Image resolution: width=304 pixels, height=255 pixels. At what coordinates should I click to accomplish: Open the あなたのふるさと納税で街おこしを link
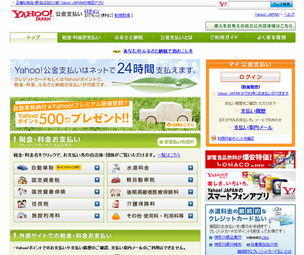[x=158, y=51]
